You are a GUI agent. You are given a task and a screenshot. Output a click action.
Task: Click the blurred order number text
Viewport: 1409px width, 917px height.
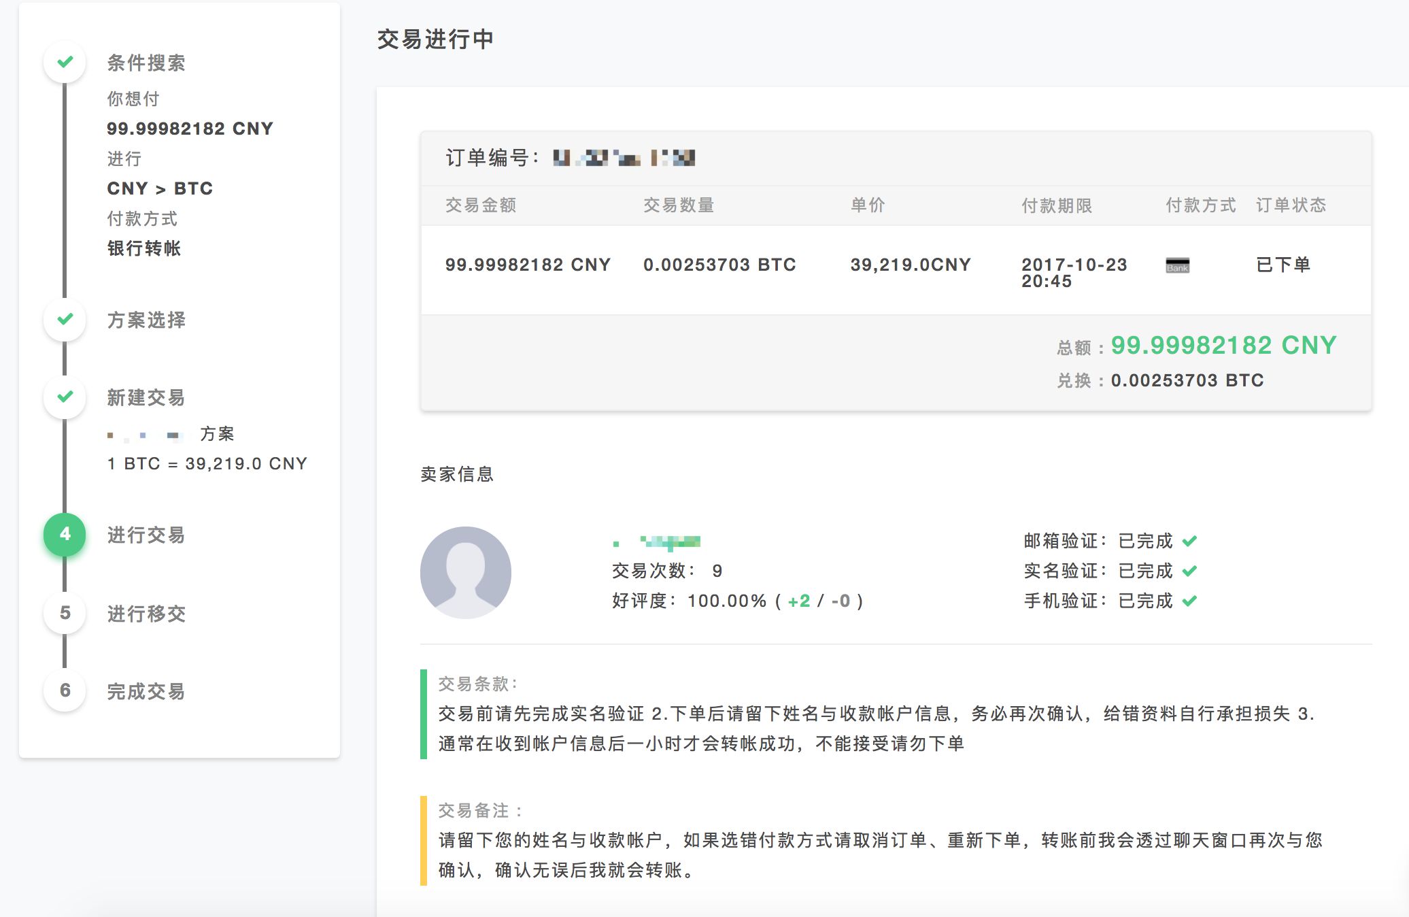[x=624, y=159]
